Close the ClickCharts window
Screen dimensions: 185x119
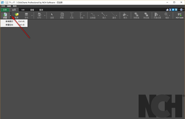click(x=181, y=2)
